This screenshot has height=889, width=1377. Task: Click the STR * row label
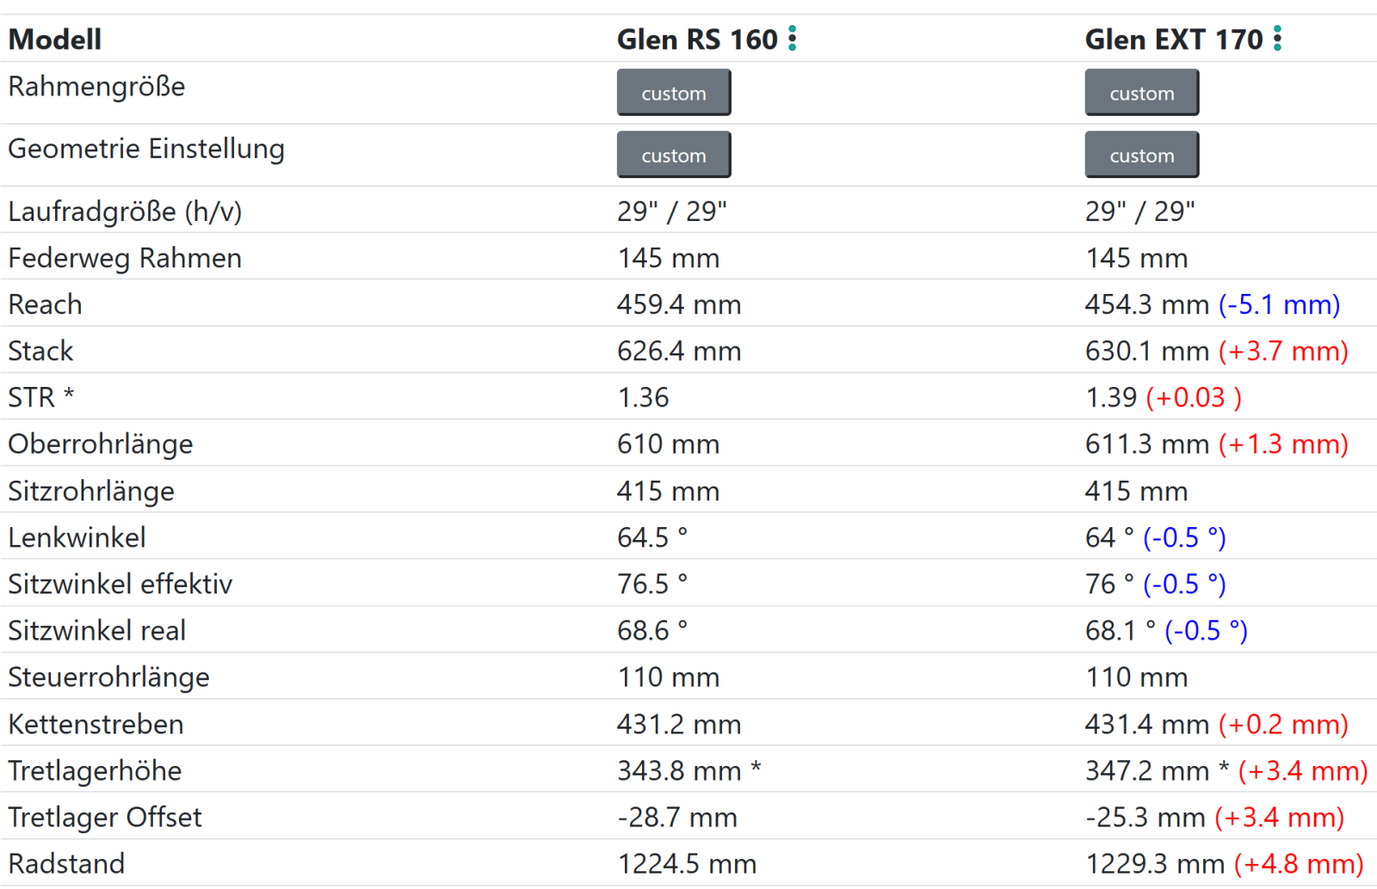[x=41, y=397]
